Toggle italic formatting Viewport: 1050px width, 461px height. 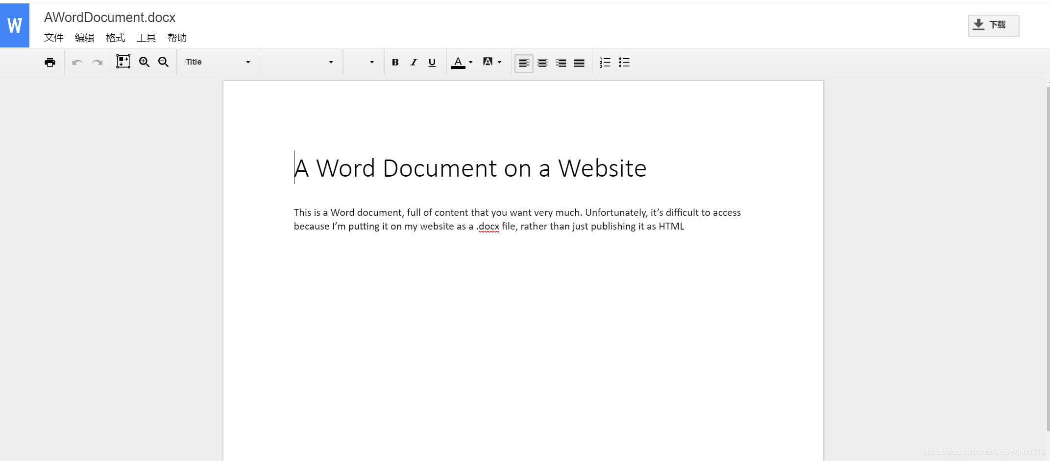414,62
